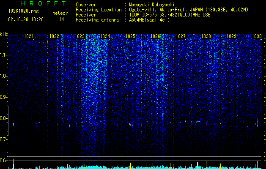Click the 1030 time marker
This screenshot has width=266, height=169.
(x=257, y=36)
